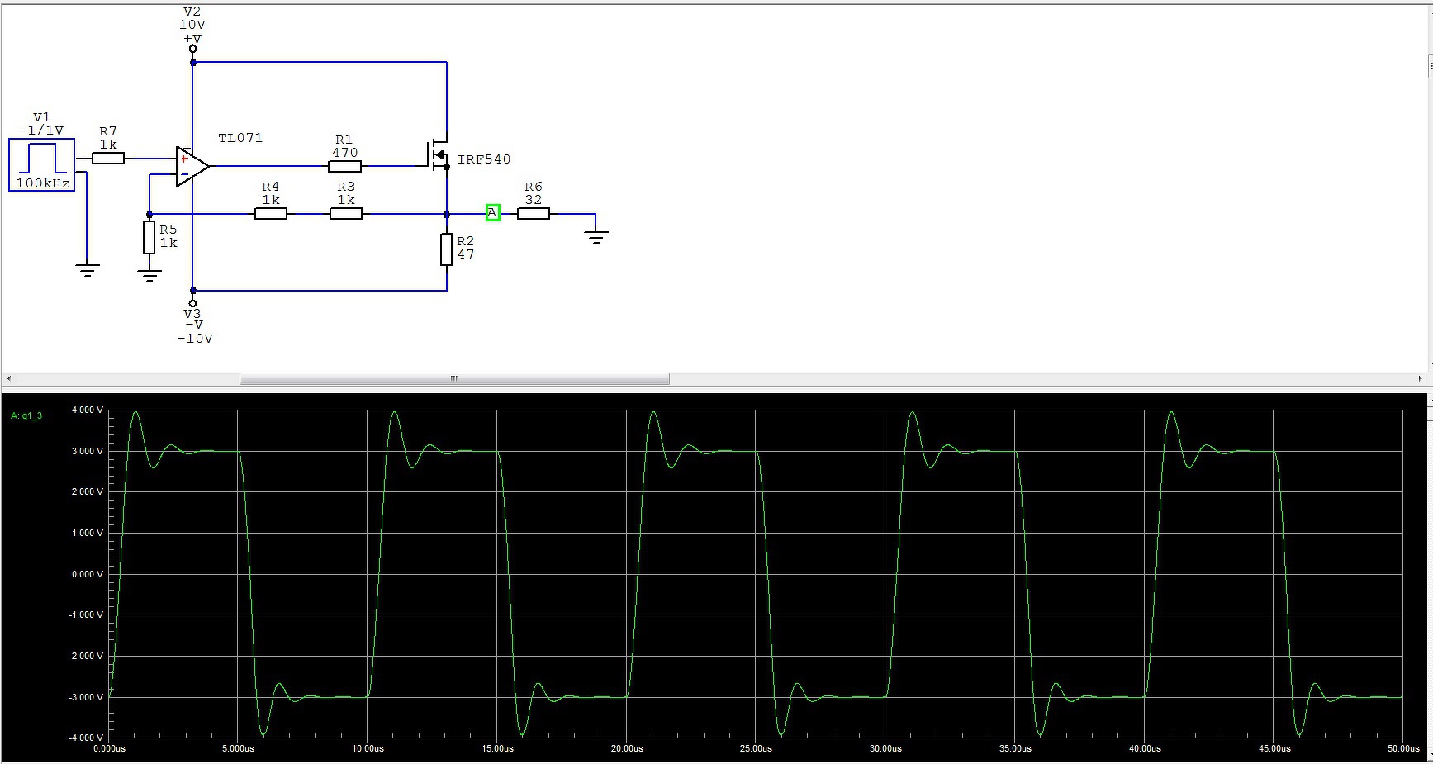Click the '0.000 V' axis label

(x=88, y=574)
